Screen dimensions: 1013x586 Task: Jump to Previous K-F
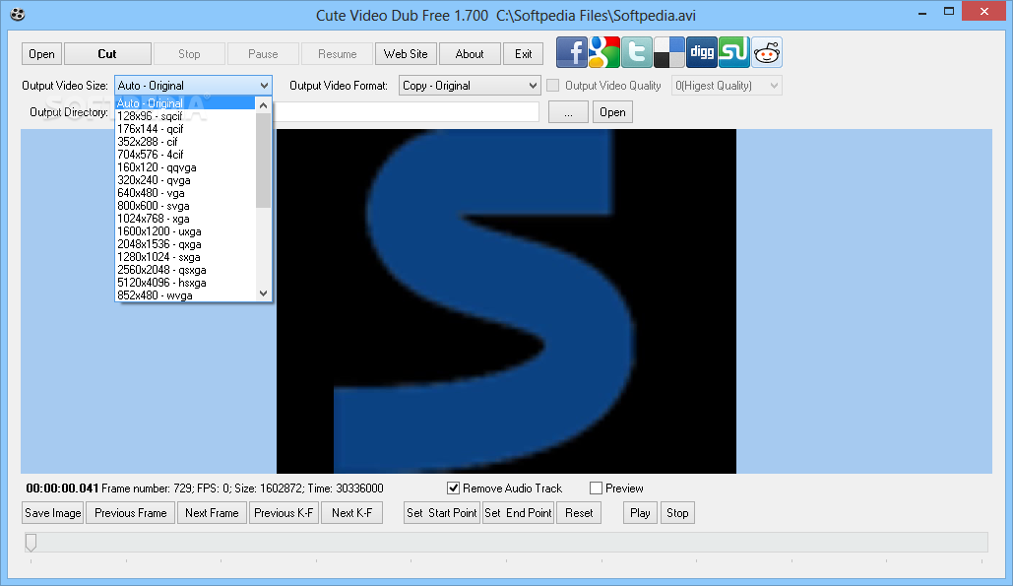coord(284,513)
